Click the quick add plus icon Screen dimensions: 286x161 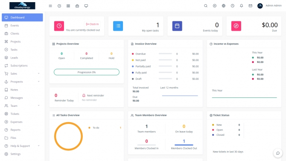point(214,6)
